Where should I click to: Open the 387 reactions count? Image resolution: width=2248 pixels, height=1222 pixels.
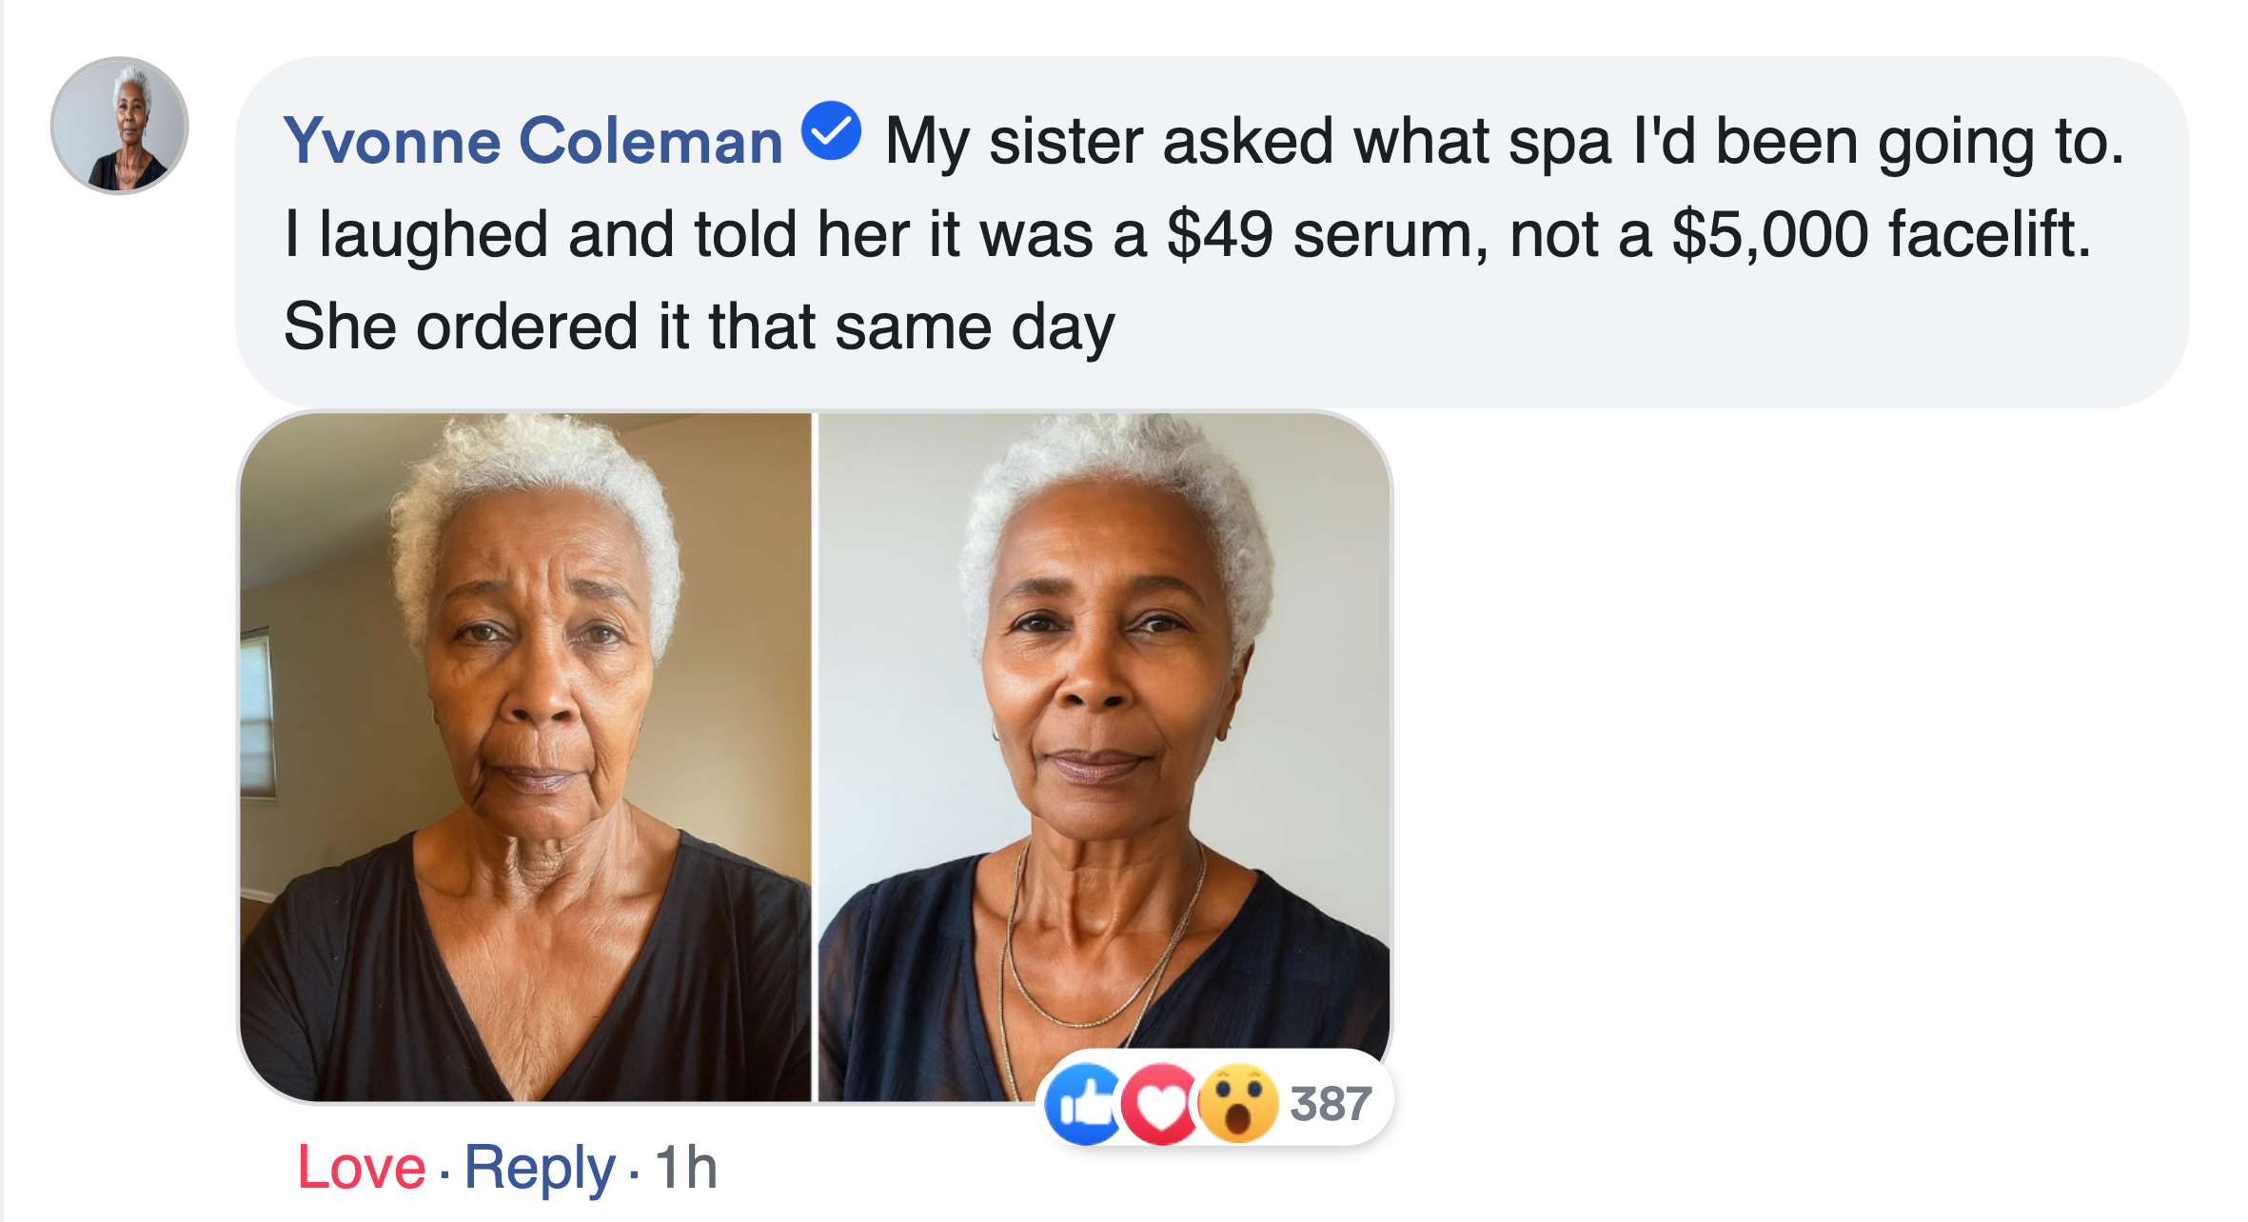tap(1331, 1104)
